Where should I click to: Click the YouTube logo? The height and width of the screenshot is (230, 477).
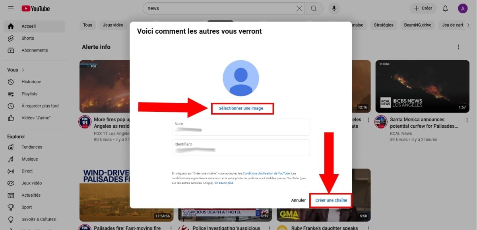coord(36,8)
